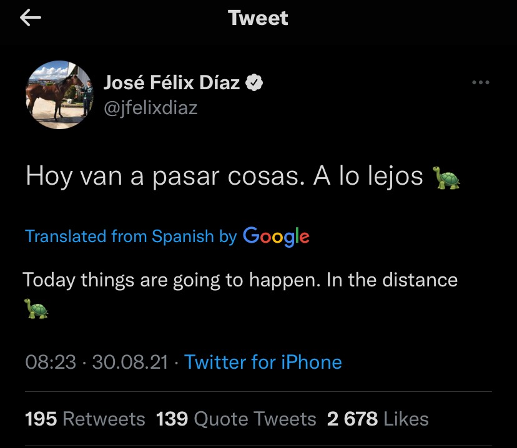Screen dimensions: 517x448
Task: Open the José Félix Díaz display name
Action: click(x=171, y=82)
